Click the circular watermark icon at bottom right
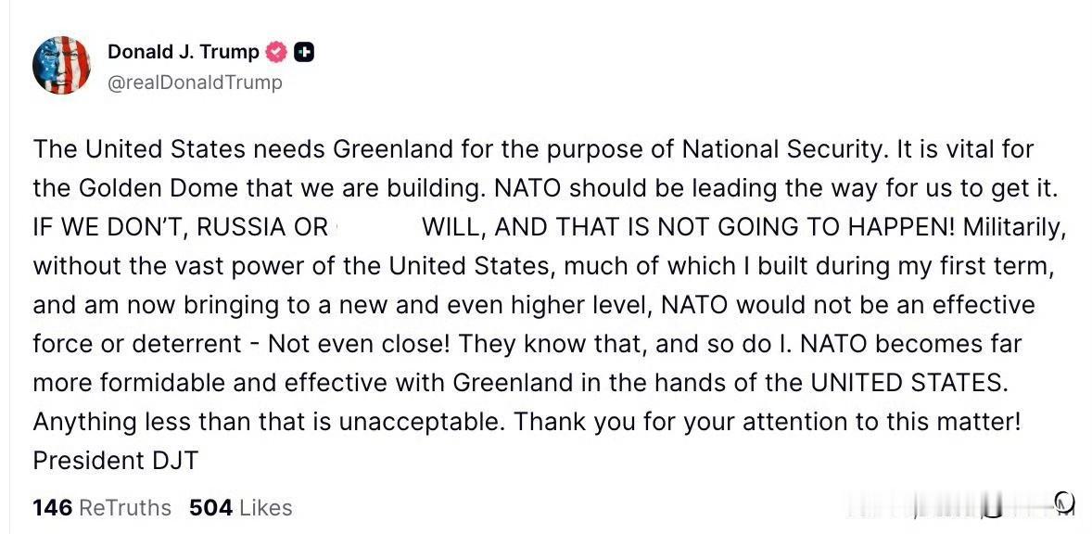1092x534 pixels. pos(1064,502)
